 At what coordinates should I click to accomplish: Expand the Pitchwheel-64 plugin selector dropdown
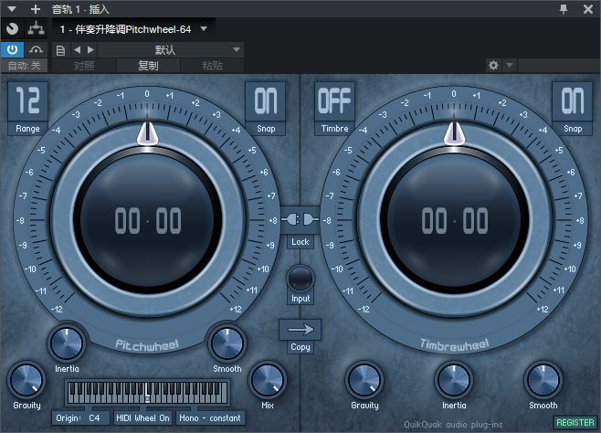pos(204,28)
